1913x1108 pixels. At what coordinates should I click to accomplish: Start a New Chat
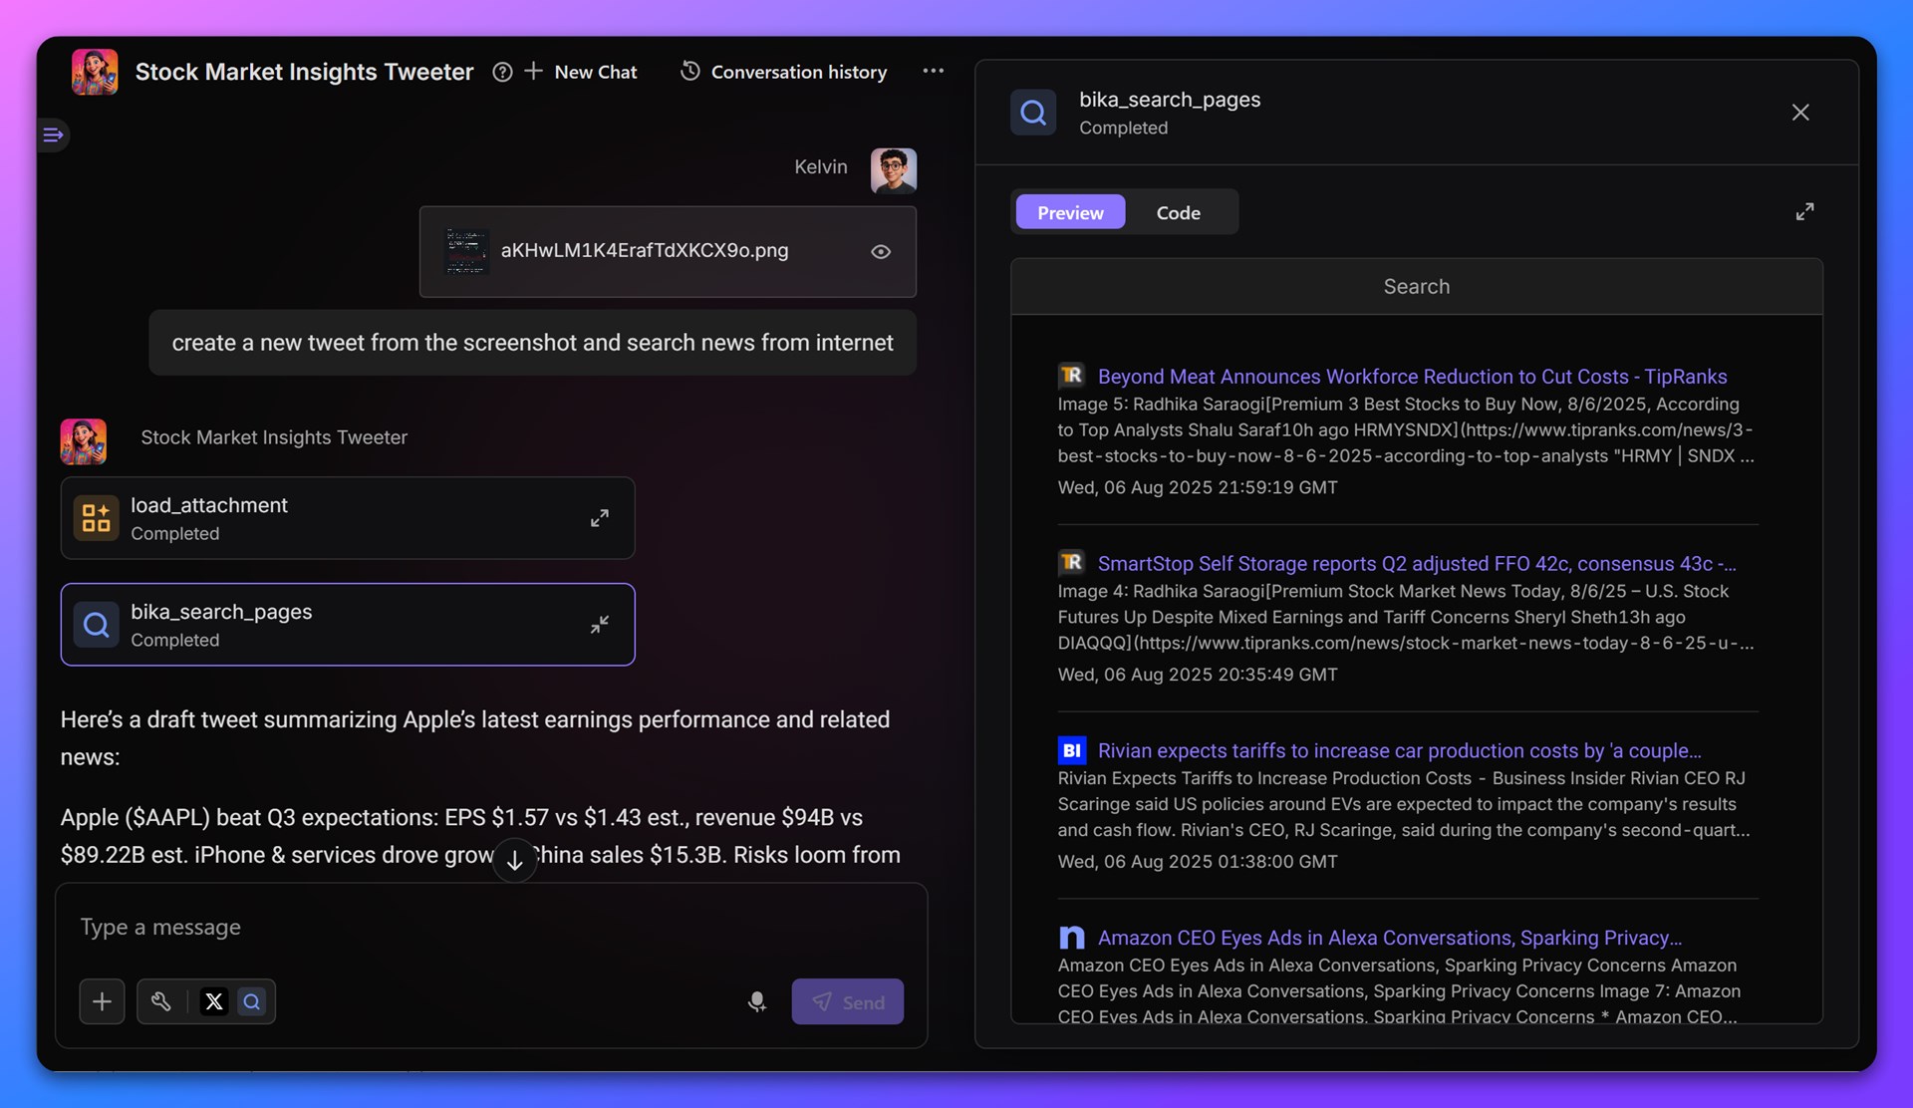581,72
